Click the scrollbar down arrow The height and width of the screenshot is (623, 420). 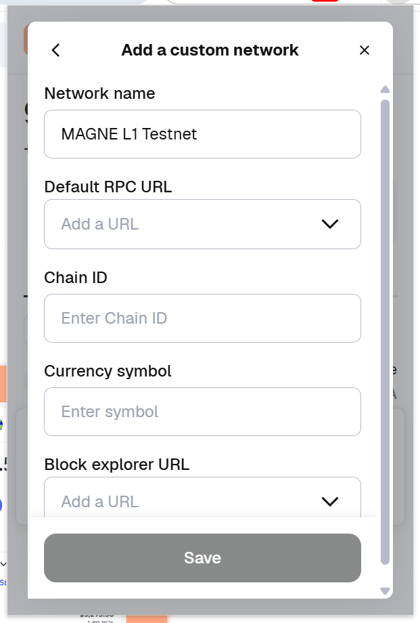tap(385, 591)
